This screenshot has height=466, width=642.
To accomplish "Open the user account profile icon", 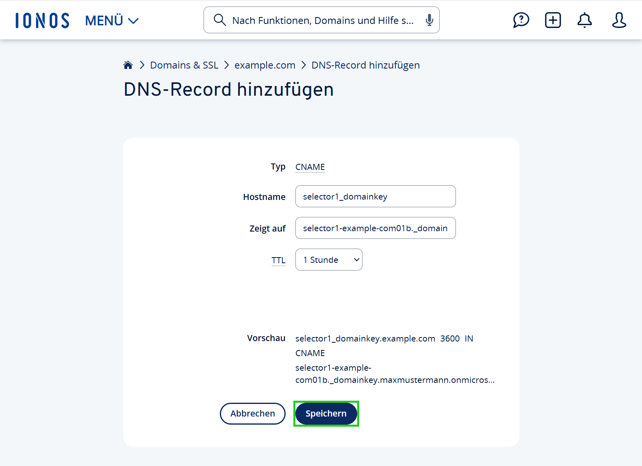I will pos(619,20).
